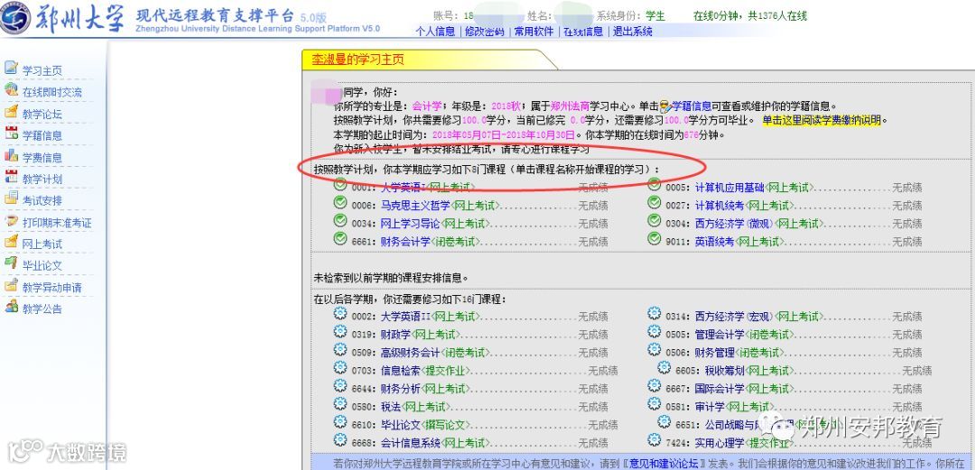The width and height of the screenshot is (975, 470).
Task: Click green check icon beside 0006 马克思主义哲学
Action: tap(340, 203)
